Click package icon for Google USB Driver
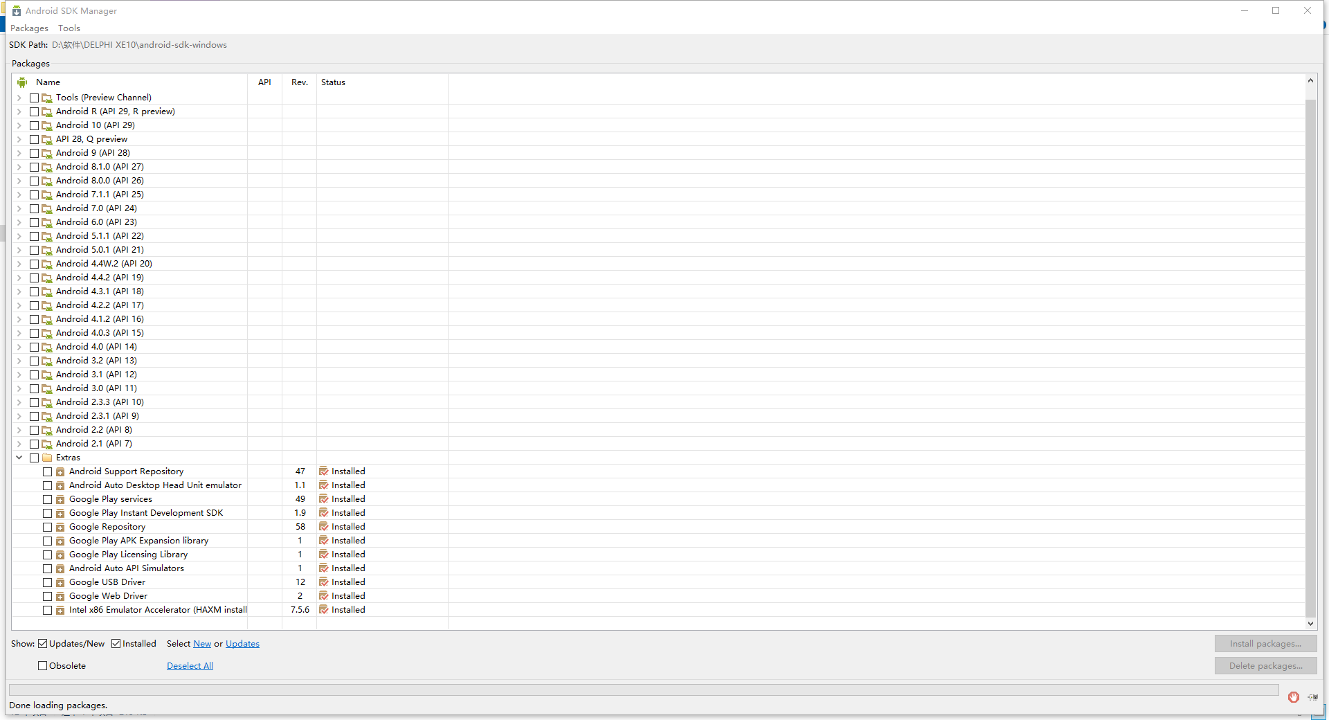1329x720 pixels. (60, 582)
